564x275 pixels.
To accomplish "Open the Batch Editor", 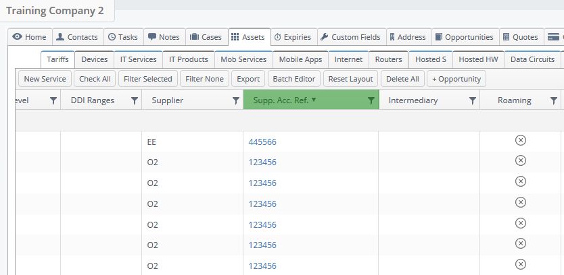I will pos(294,79).
